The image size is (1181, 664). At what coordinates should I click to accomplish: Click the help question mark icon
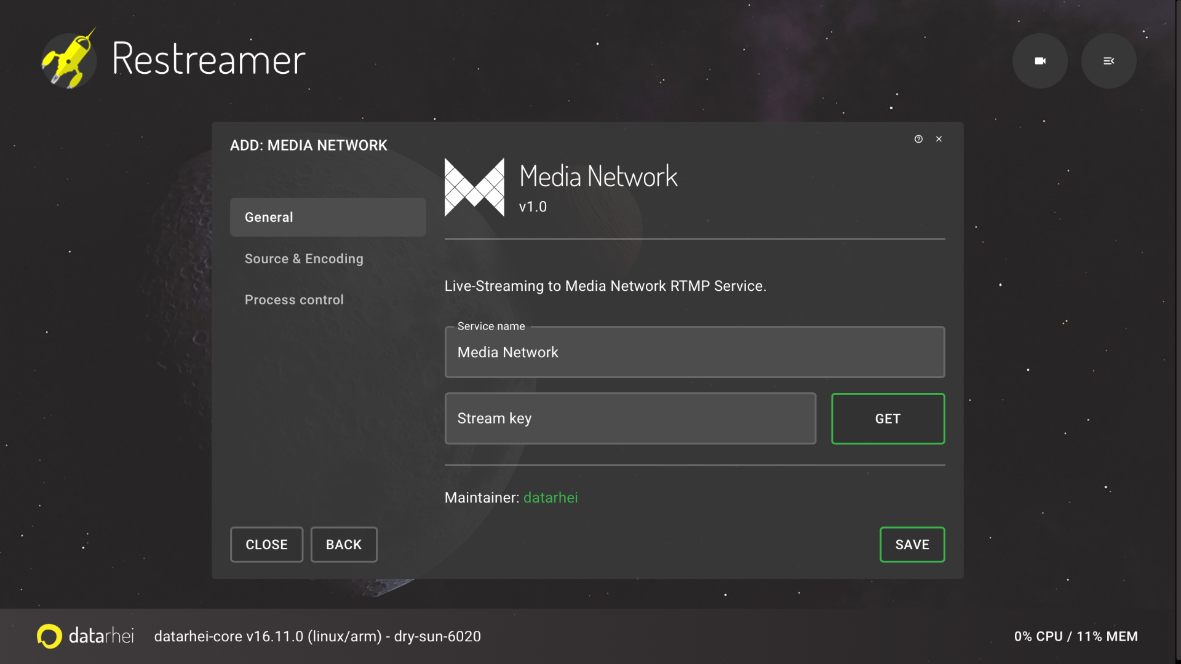click(x=918, y=139)
